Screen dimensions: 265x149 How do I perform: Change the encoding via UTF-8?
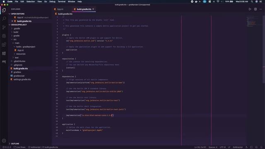223,147
